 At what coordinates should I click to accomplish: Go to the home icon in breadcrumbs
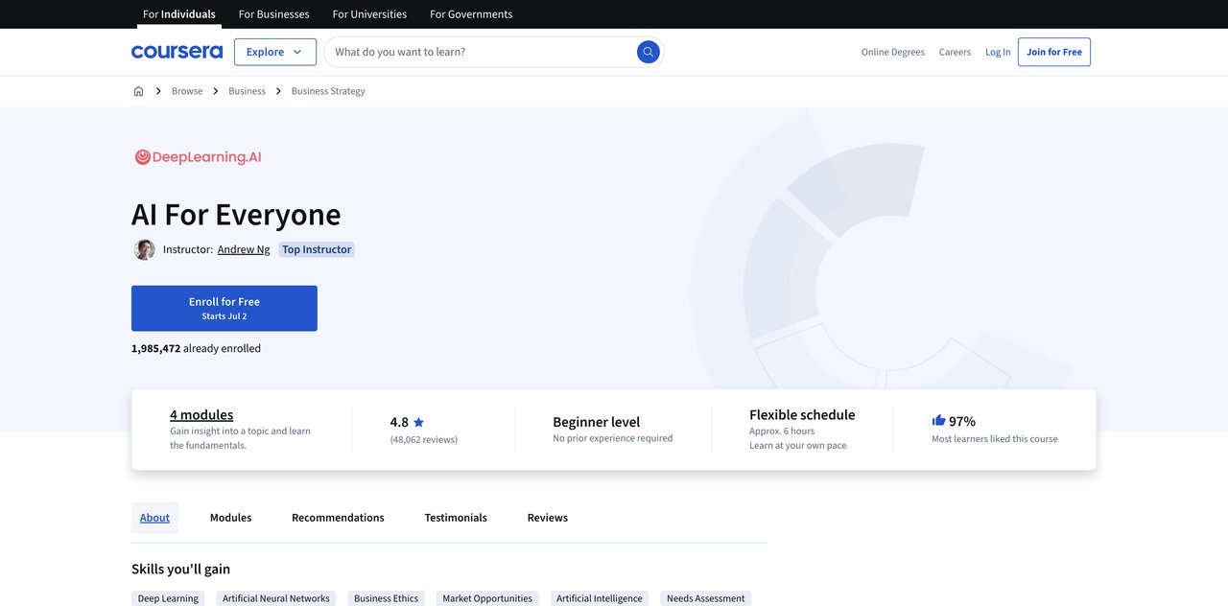(138, 91)
